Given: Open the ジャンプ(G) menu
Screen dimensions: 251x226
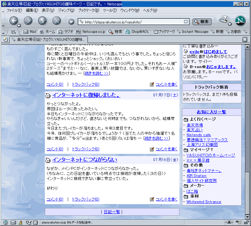Looking at the screenshot, I should coord(66,10).
